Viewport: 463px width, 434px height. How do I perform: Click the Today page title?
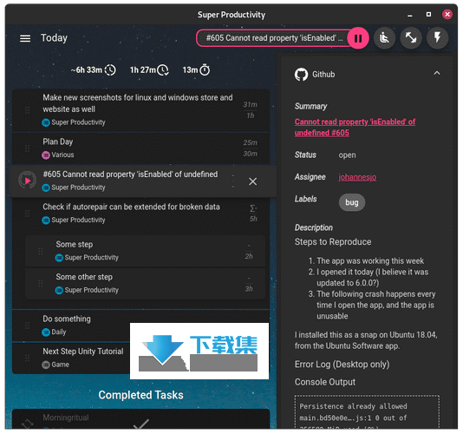click(x=54, y=38)
